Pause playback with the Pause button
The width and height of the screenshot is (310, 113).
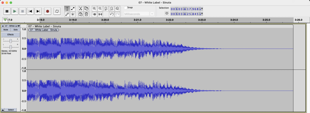7,11
